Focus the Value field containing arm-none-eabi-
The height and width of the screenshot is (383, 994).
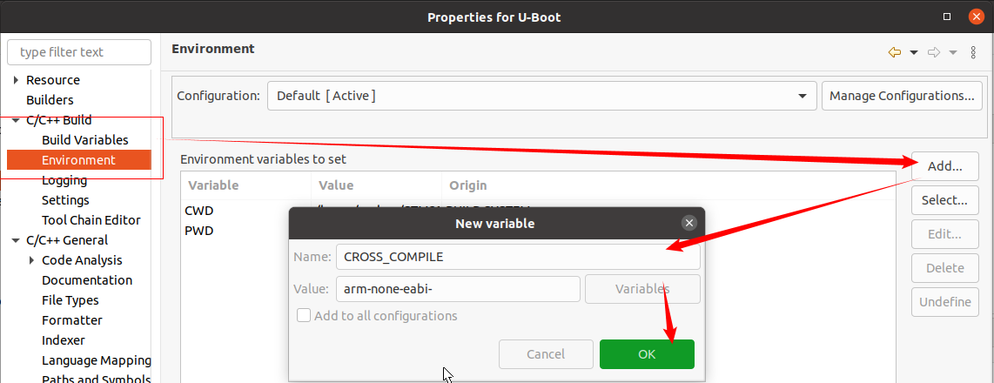click(458, 289)
